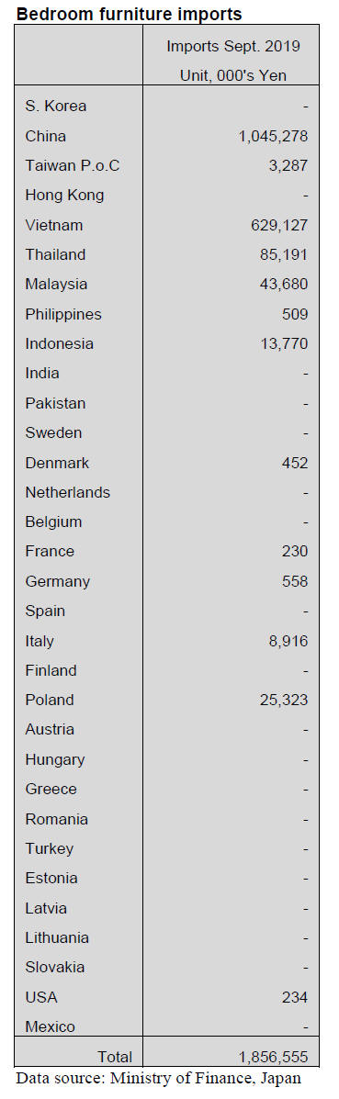Screen dimensions: 339x1099
Task: Select the Vietnam value 629,127
Action: pos(279,225)
